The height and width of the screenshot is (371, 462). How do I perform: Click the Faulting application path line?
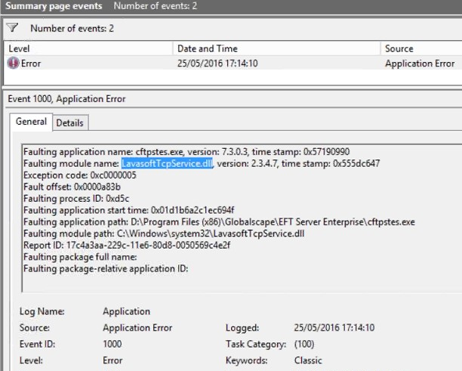click(x=219, y=222)
